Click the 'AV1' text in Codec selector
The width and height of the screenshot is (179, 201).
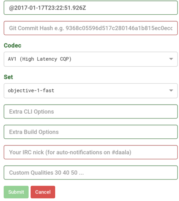coord(12,59)
